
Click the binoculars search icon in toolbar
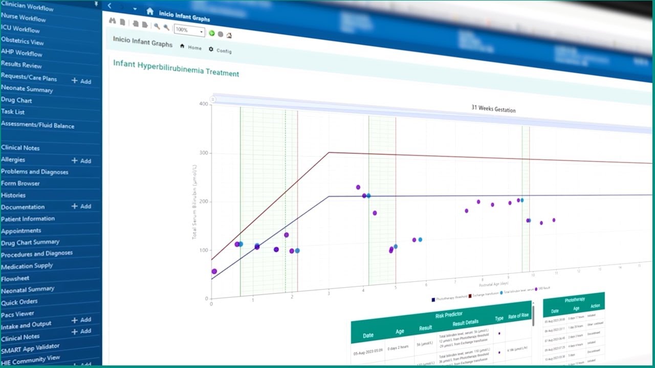point(113,21)
